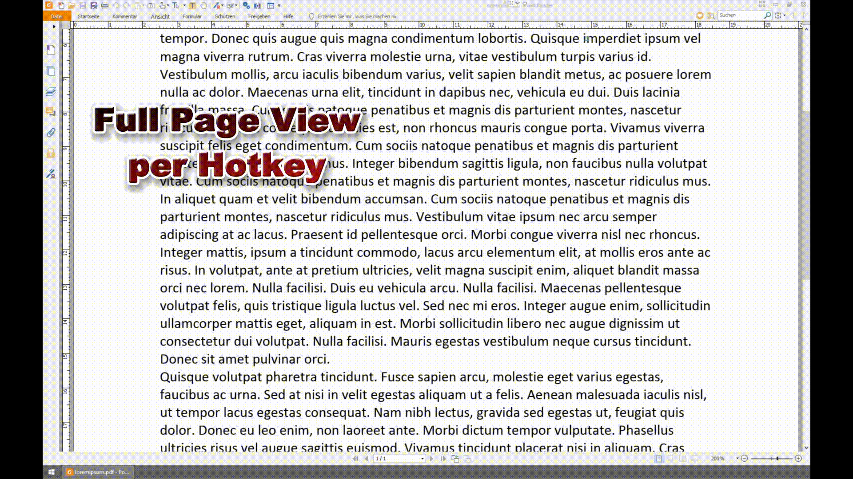Click the Save icon in toolbar
This screenshot has height=479, width=853.
[x=83, y=5]
